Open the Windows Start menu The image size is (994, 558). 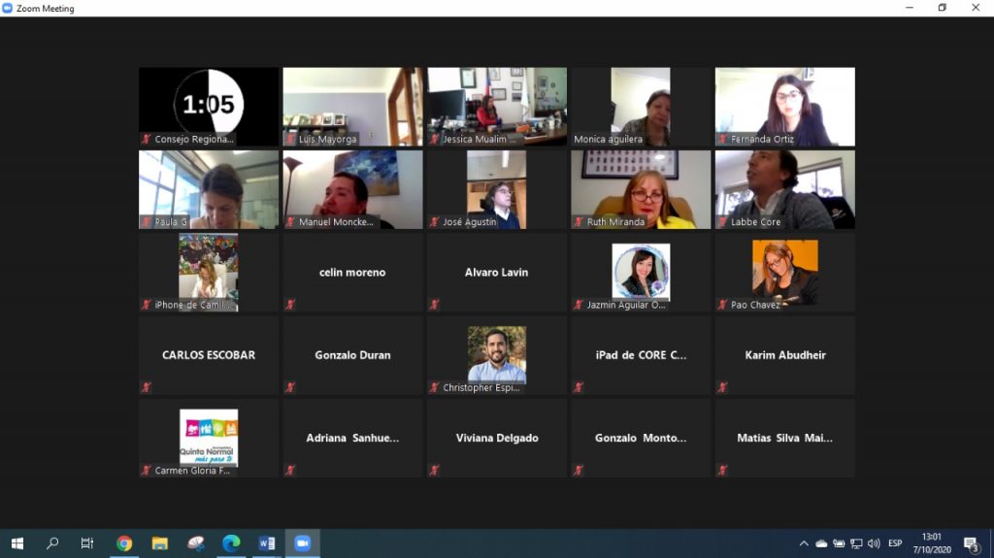17,543
